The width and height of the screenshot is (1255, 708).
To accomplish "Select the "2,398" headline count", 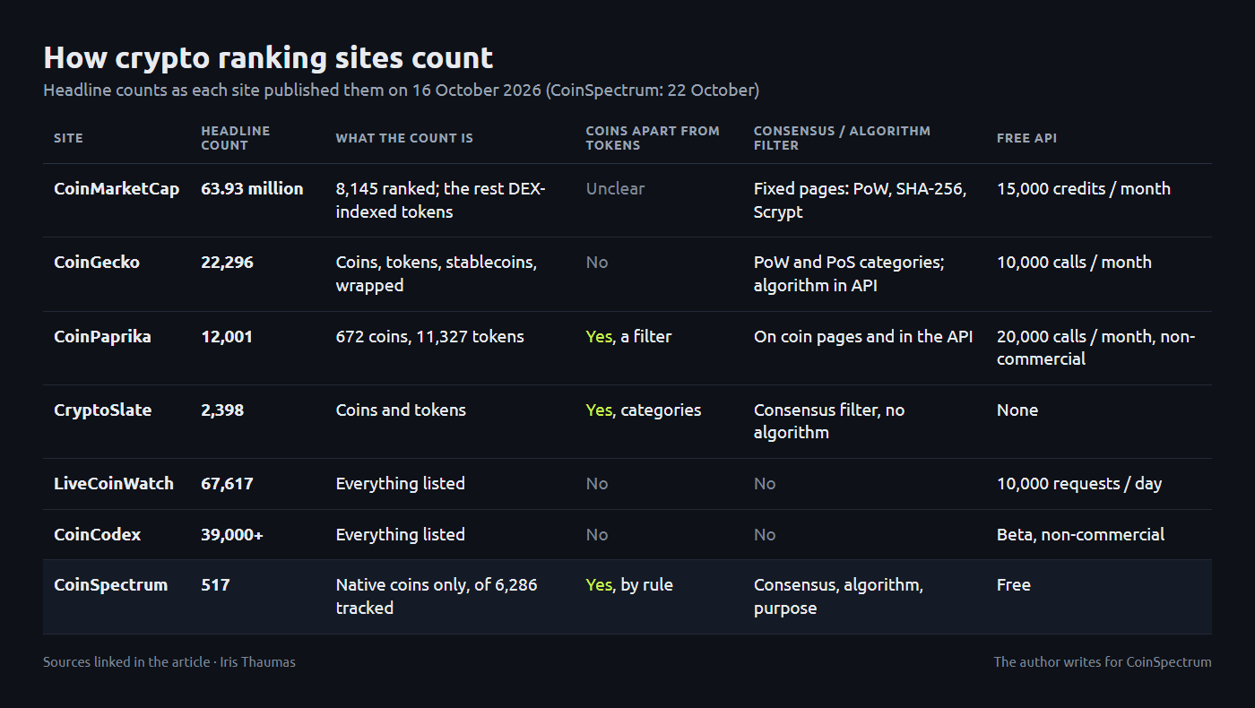I will coord(222,410).
